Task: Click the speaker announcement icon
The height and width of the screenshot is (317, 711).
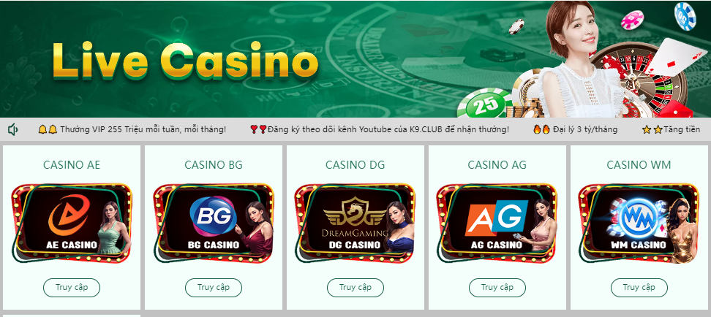Action: (x=12, y=130)
